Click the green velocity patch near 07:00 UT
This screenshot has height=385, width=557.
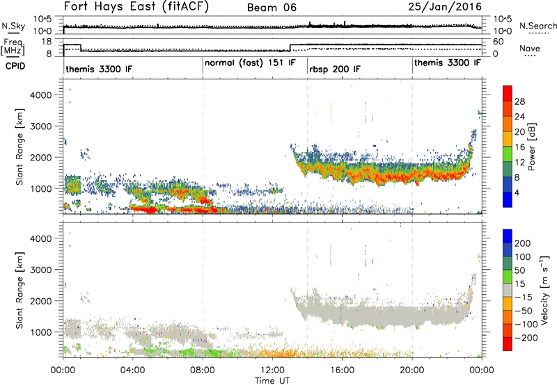tap(188, 352)
